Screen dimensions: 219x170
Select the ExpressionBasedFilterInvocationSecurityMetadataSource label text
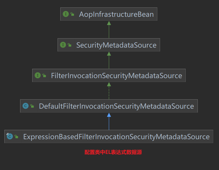[x=116, y=136]
